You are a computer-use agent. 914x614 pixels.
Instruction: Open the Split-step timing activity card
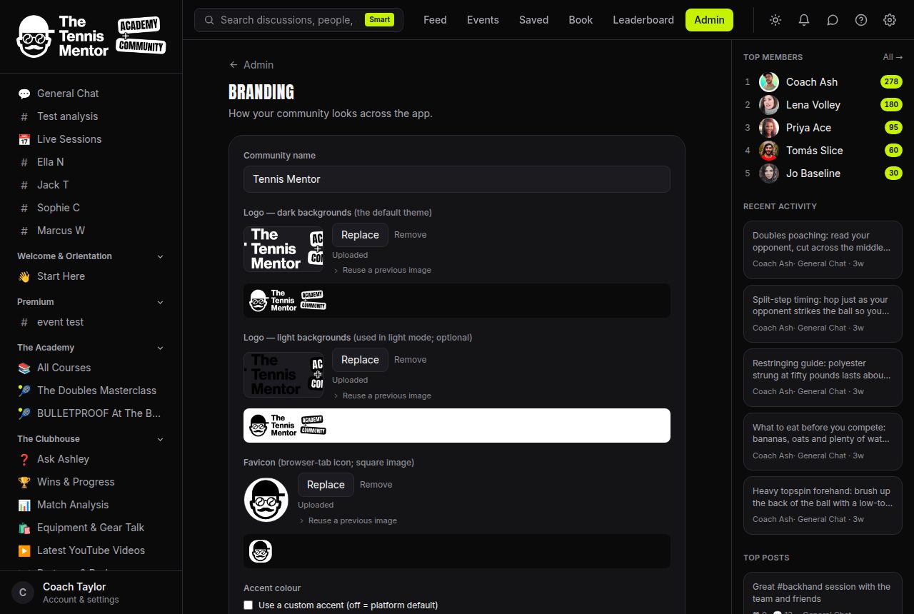pos(823,313)
